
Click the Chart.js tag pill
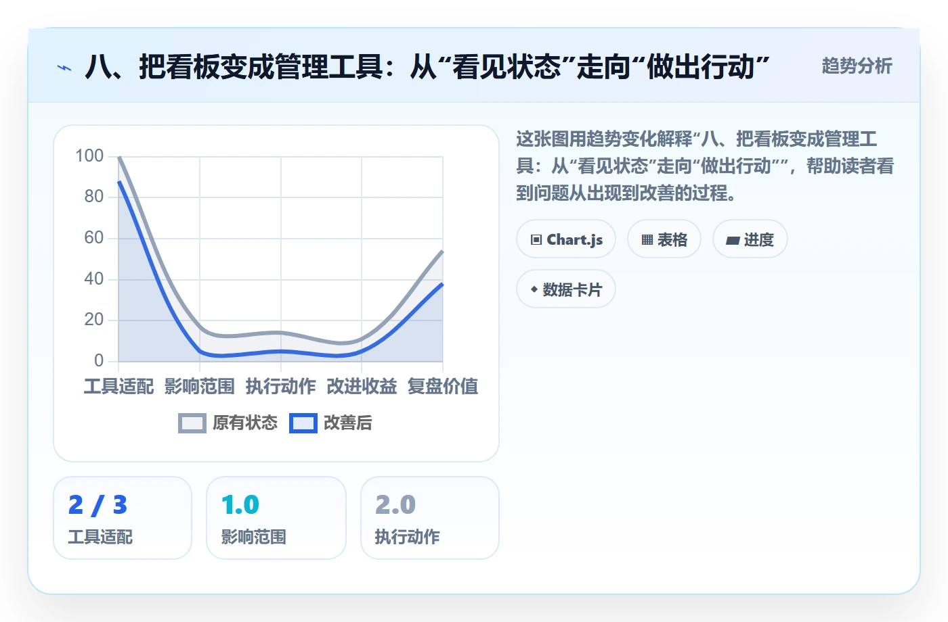click(566, 239)
